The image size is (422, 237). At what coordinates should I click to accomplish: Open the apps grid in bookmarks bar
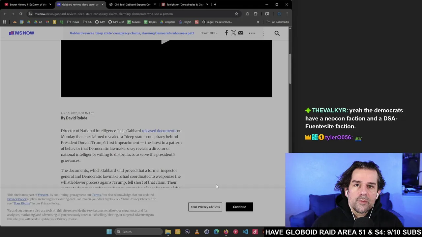5,22
